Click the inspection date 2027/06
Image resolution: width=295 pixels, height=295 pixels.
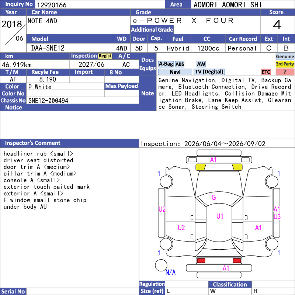(x=91, y=65)
